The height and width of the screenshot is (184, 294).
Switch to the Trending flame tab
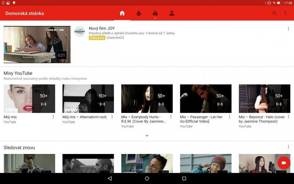click(139, 13)
